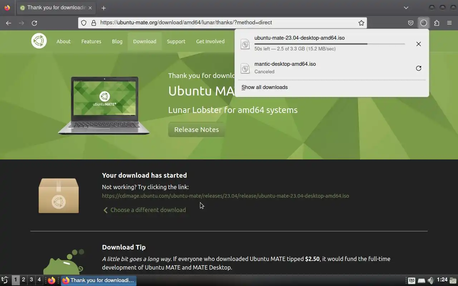
Task: Click the laptop image on the page
Action: [x=104, y=106]
